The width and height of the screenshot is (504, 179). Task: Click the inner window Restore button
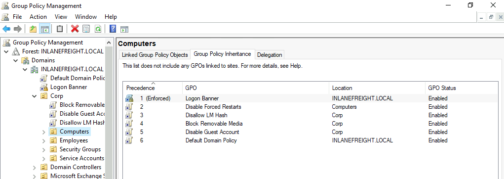491,17
